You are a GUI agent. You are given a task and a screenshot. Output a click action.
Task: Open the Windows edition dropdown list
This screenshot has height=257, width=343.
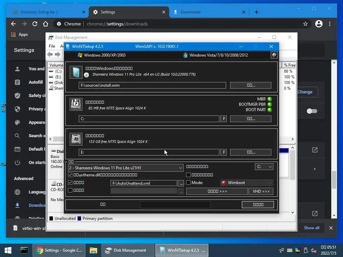(x=126, y=168)
